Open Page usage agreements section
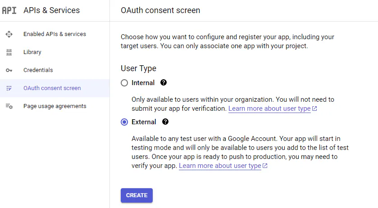 click(55, 106)
